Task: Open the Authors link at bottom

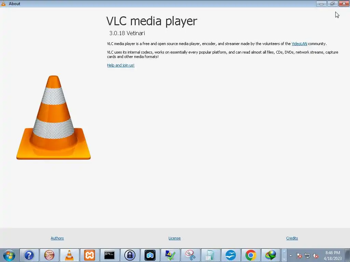Action: coord(57,238)
